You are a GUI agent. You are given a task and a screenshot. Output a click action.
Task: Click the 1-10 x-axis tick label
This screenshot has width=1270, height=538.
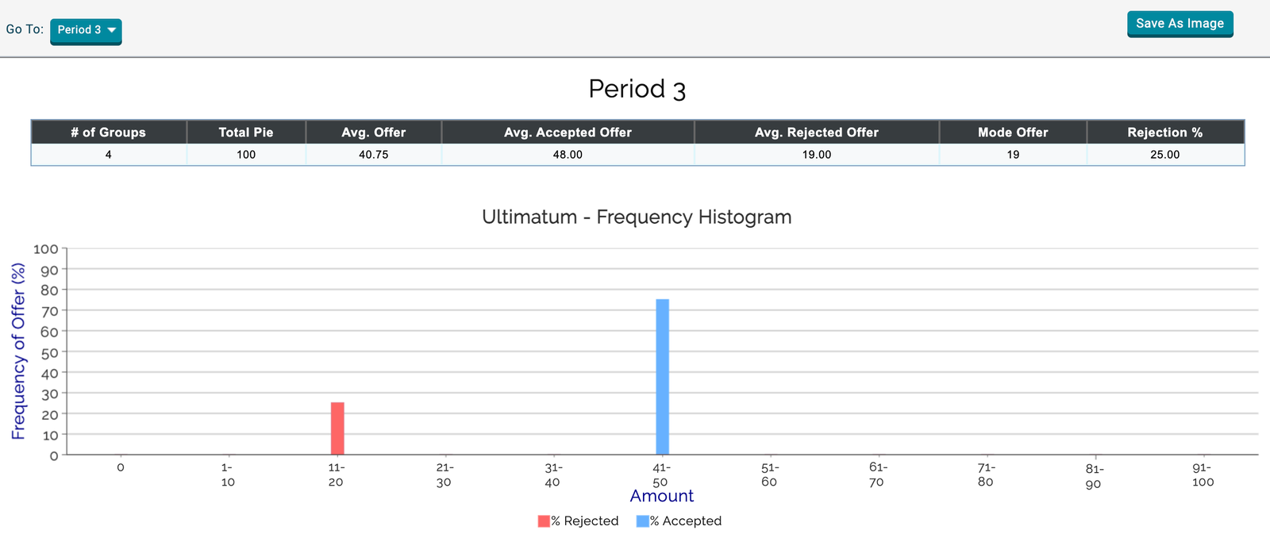228,475
